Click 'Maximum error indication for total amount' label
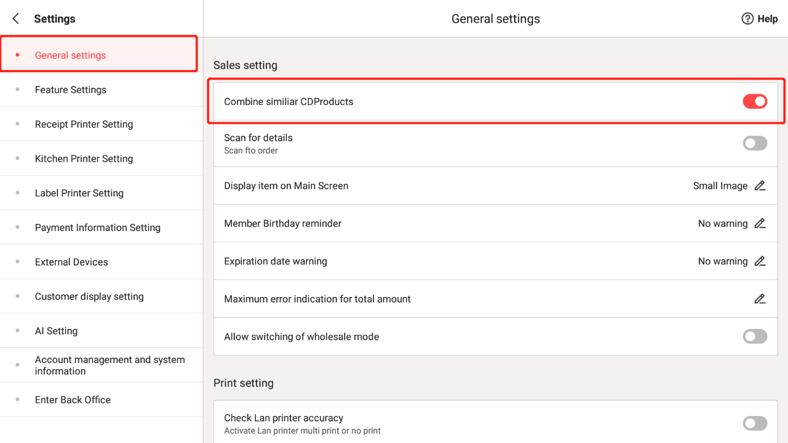 pos(317,299)
